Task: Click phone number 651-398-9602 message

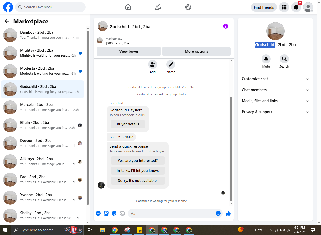Action: [x=121, y=137]
